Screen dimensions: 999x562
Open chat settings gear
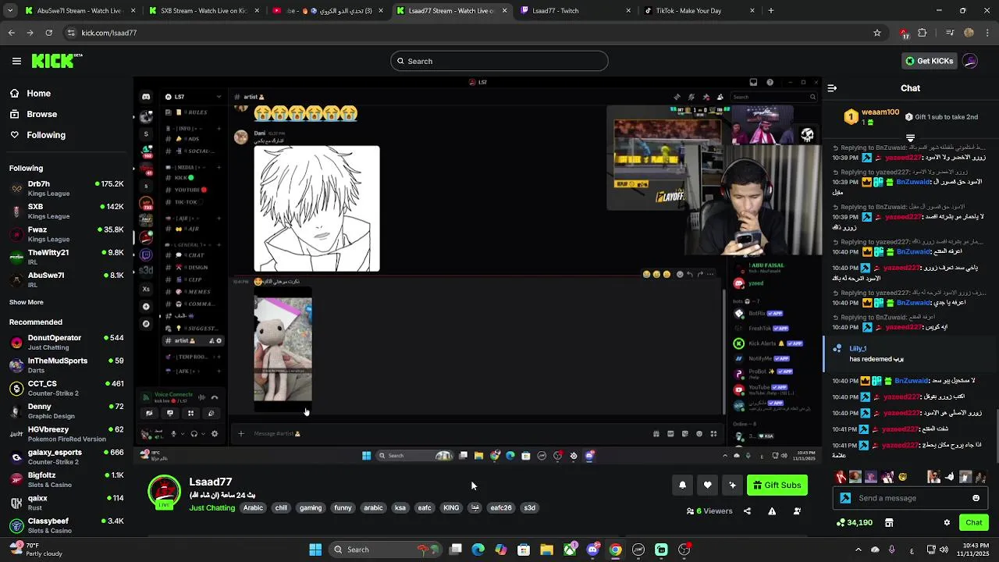[x=947, y=522]
